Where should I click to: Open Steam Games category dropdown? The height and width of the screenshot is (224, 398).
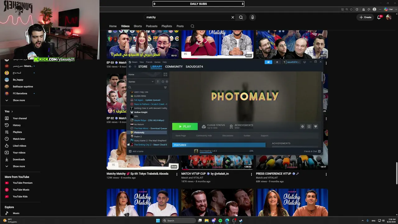(x=141, y=82)
